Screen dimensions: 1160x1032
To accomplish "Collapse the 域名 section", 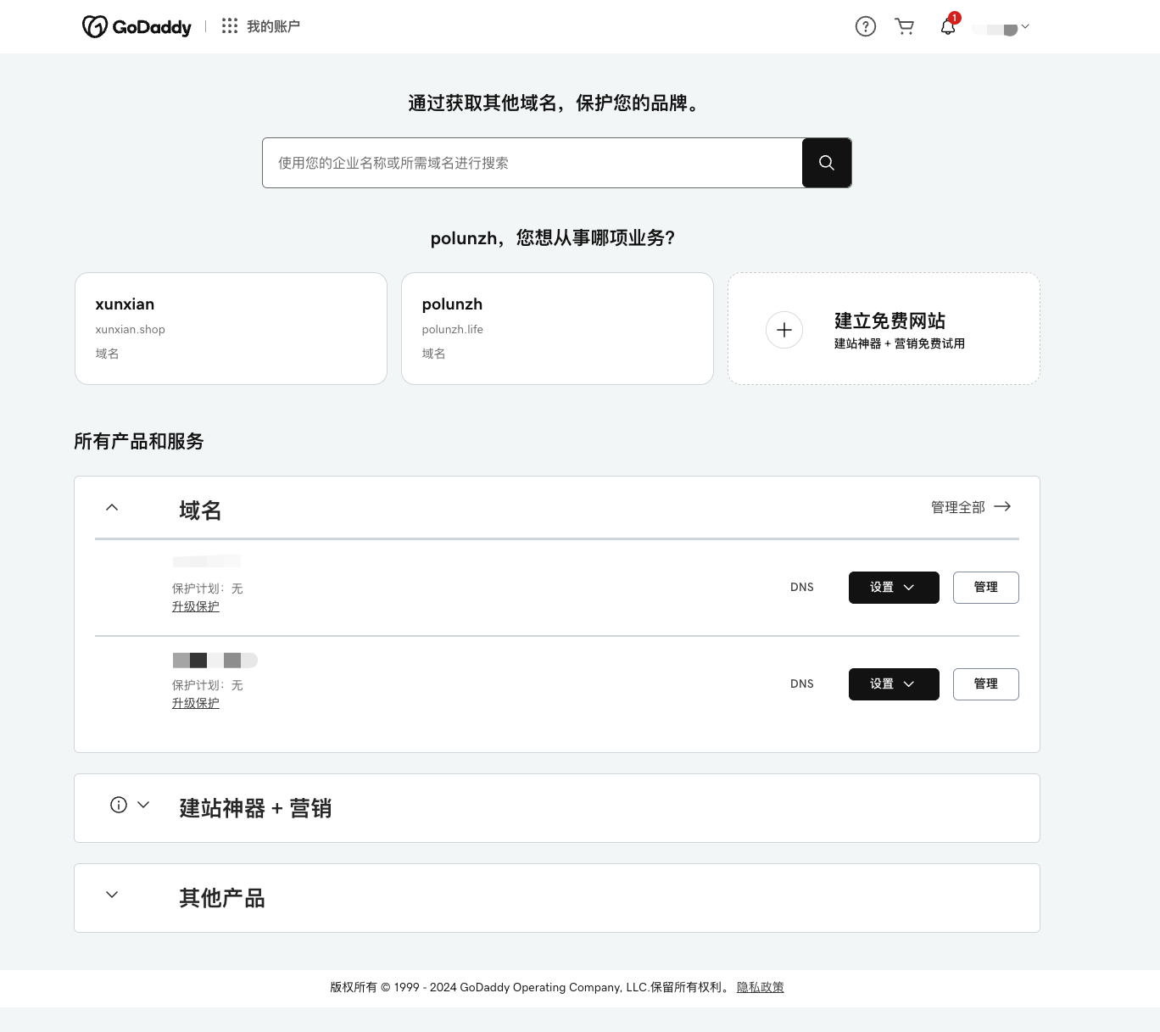I will (x=112, y=507).
